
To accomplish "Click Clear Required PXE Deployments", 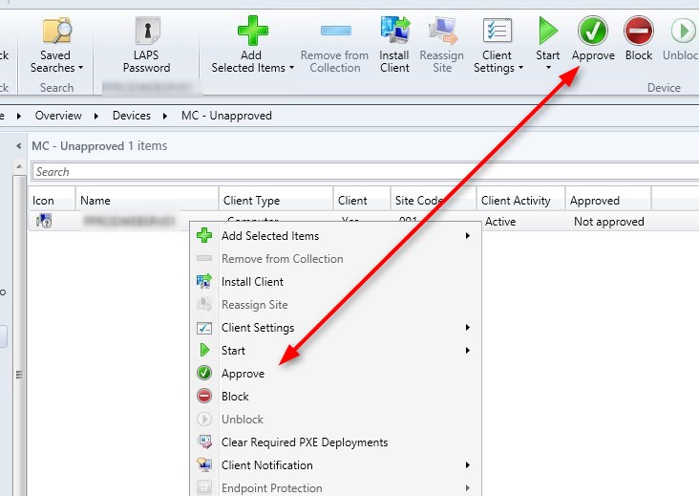I will 304,442.
